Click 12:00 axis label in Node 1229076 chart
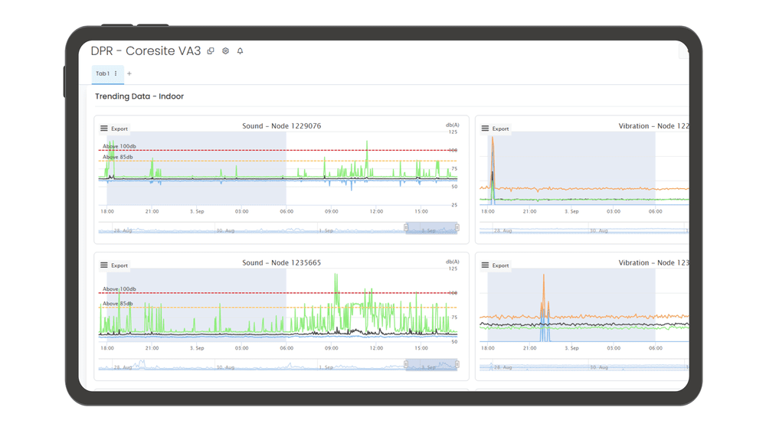The height and width of the screenshot is (430, 766). click(376, 211)
